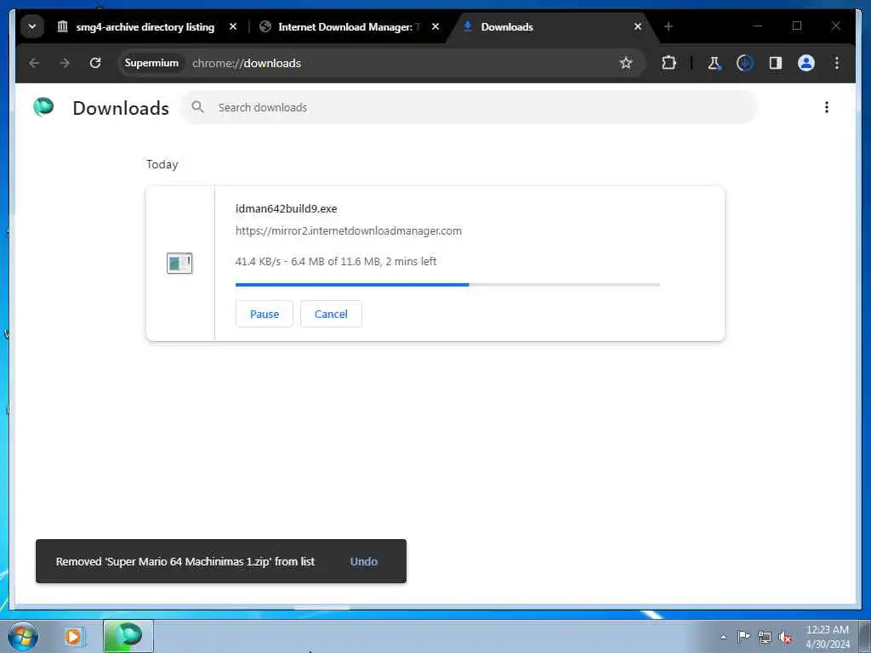Screen dimensions: 871x653
Task: Open browser three-dot main menu
Action: coord(837,63)
